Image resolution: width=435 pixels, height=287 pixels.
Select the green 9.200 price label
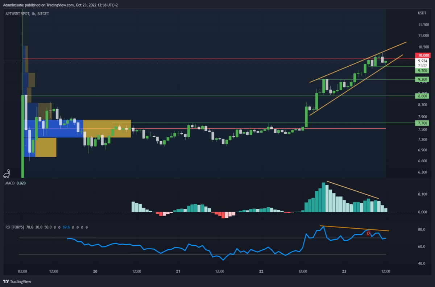click(x=423, y=79)
